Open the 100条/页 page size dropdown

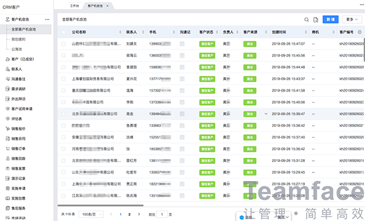pos(91,214)
